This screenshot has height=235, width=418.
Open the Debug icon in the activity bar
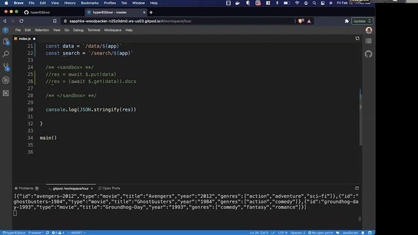6,80
